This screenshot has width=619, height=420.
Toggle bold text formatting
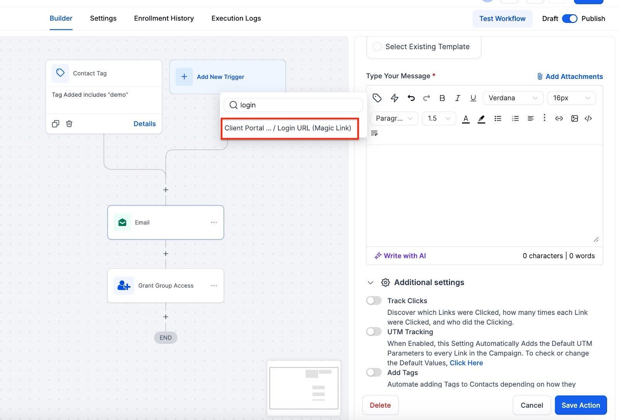pos(442,98)
